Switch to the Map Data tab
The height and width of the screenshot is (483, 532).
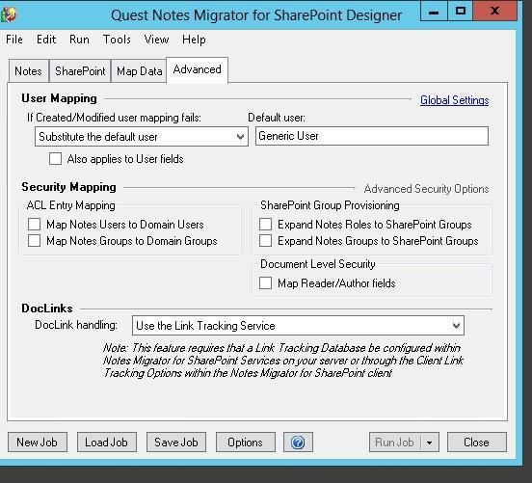(x=139, y=71)
